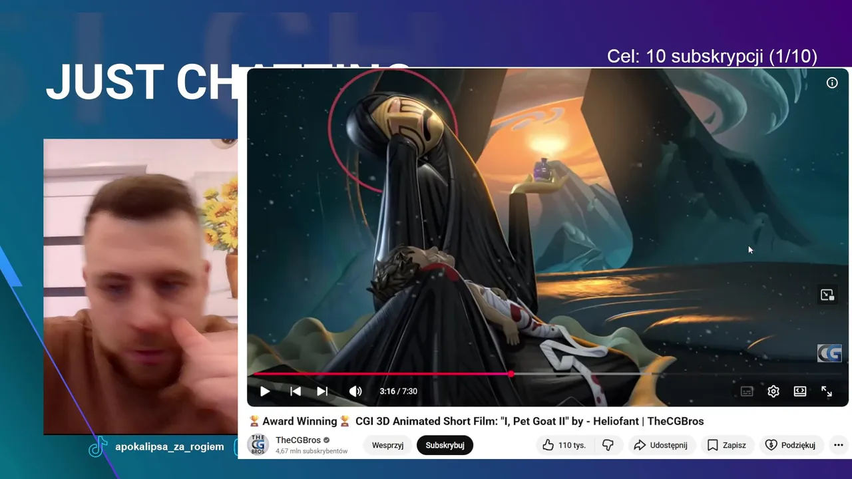Click the video title text

point(476,421)
